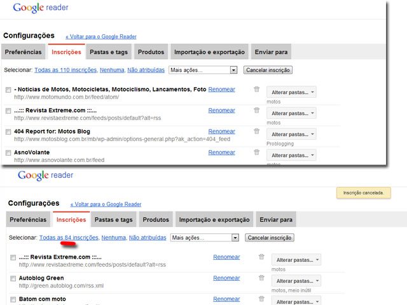Click Renomear for AsnoVolante feed

click(222, 152)
